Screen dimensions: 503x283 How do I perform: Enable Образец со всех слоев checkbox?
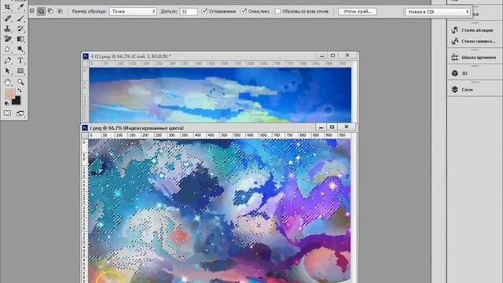(x=277, y=11)
